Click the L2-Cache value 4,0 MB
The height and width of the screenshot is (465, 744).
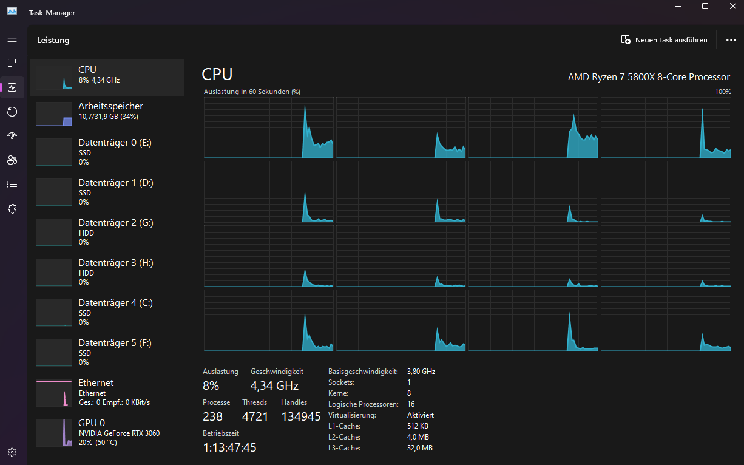[418, 437]
